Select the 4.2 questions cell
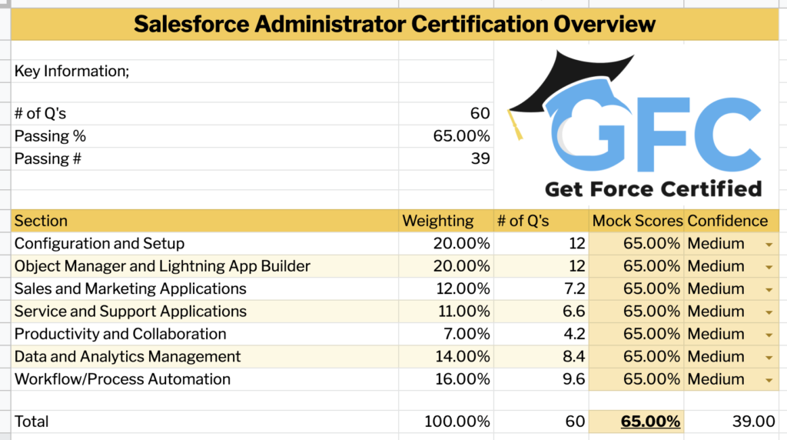The image size is (787, 440). 541,334
